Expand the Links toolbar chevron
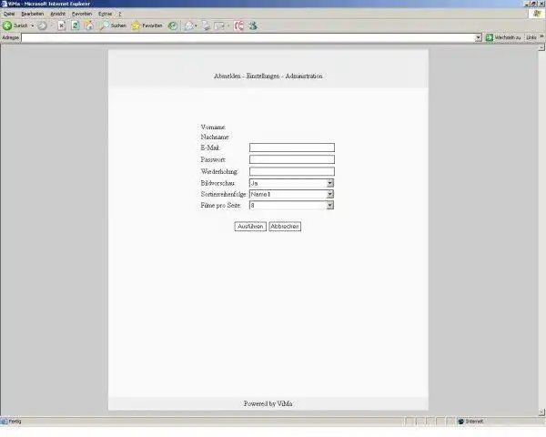 point(541,36)
